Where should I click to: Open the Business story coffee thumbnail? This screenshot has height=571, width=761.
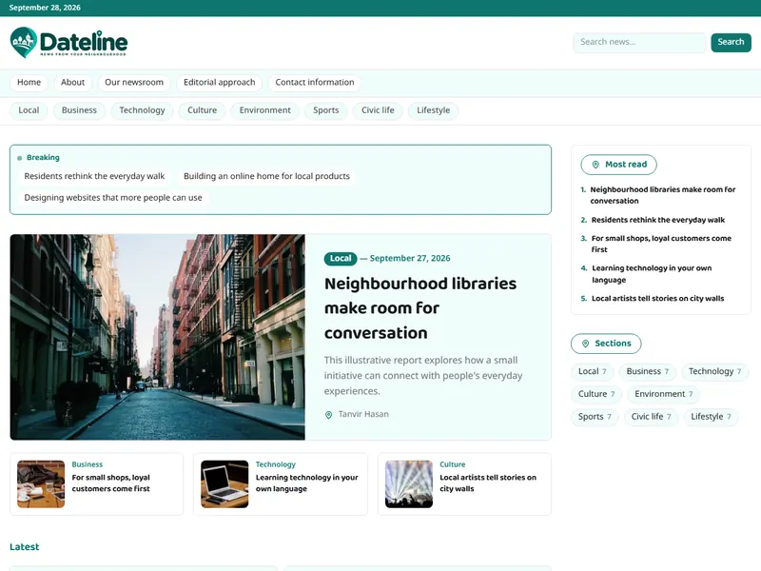click(41, 484)
